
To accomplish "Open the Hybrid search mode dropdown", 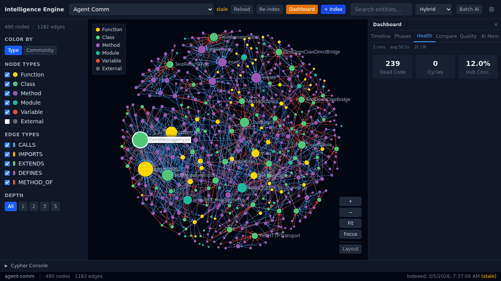I will click(433, 9).
